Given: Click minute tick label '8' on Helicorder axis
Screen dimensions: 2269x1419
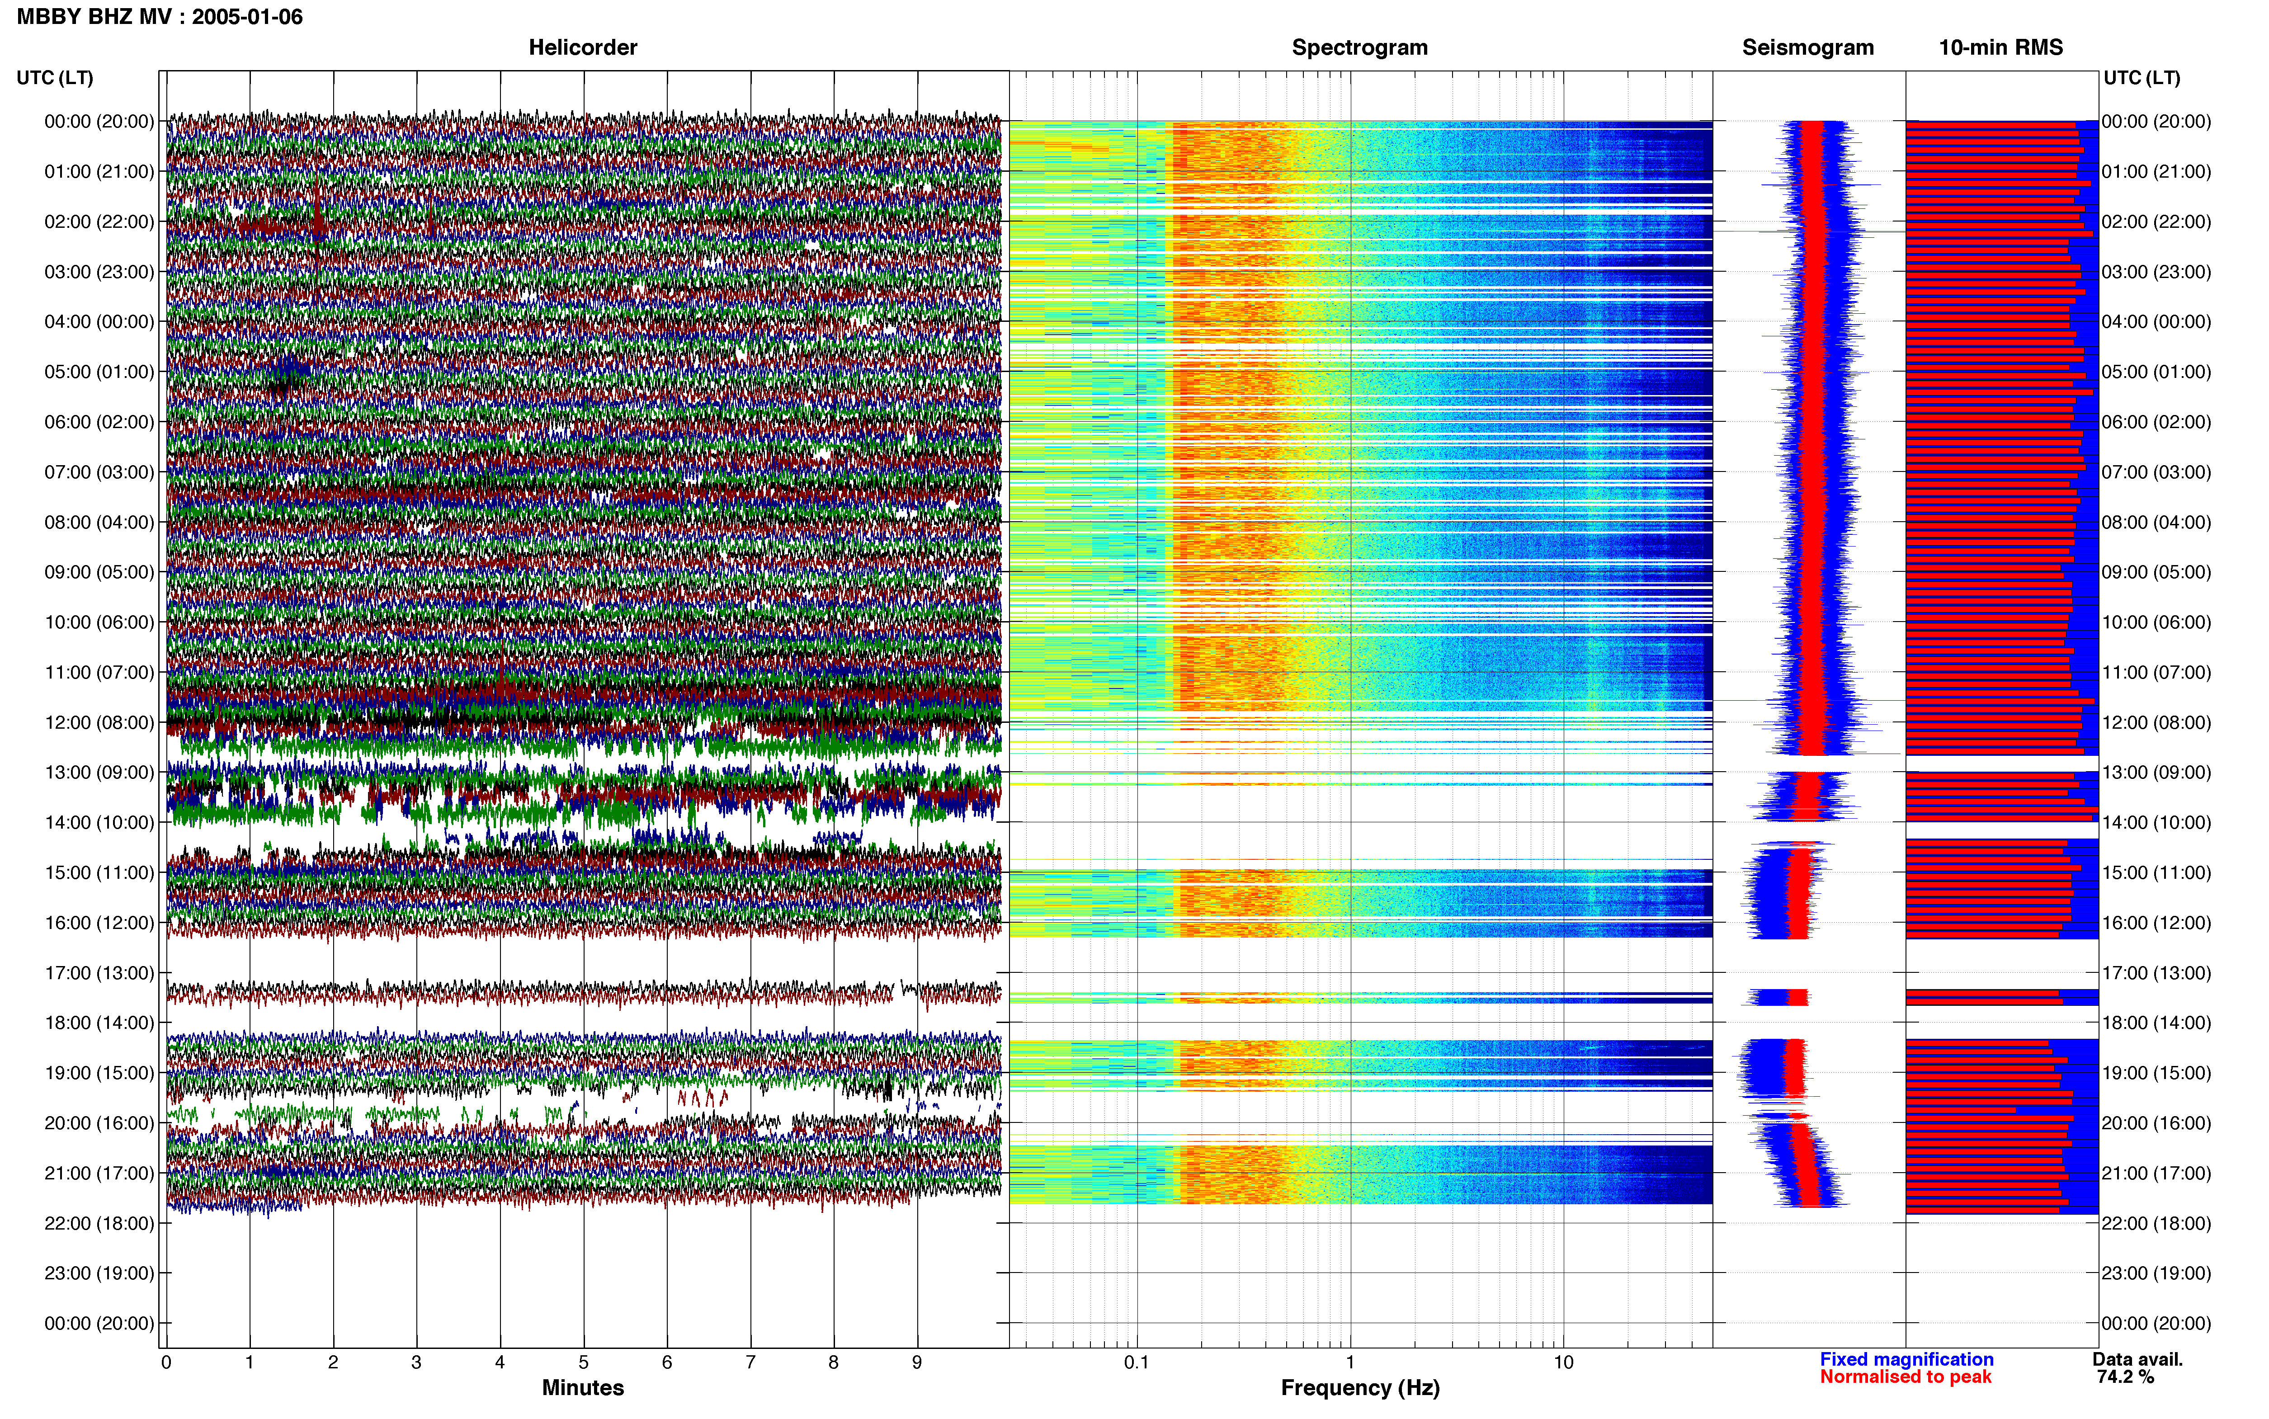Looking at the screenshot, I should coord(833,1362).
